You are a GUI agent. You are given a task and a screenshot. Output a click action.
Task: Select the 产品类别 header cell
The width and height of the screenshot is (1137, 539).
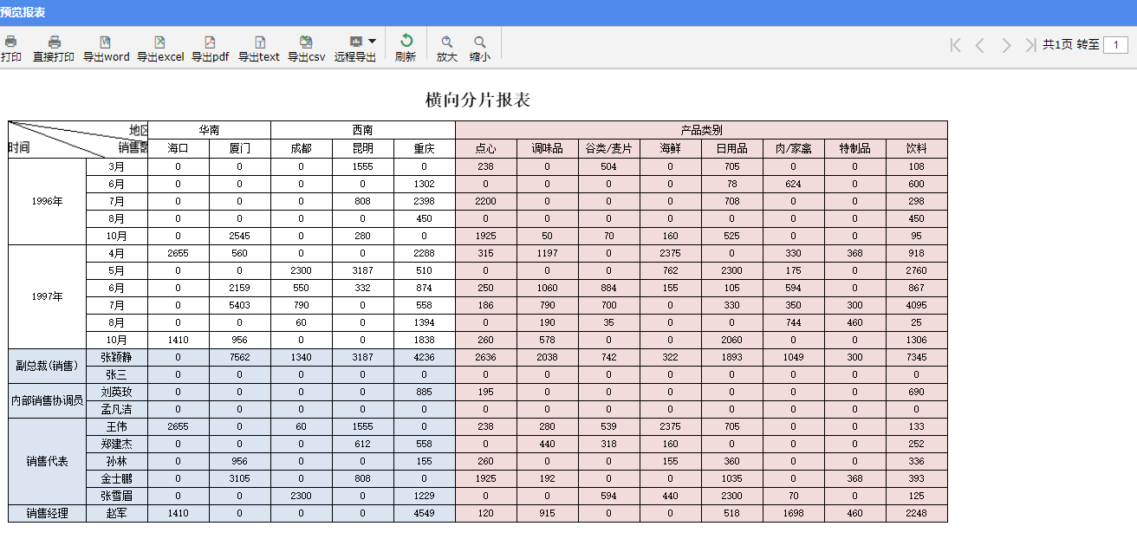coord(701,130)
